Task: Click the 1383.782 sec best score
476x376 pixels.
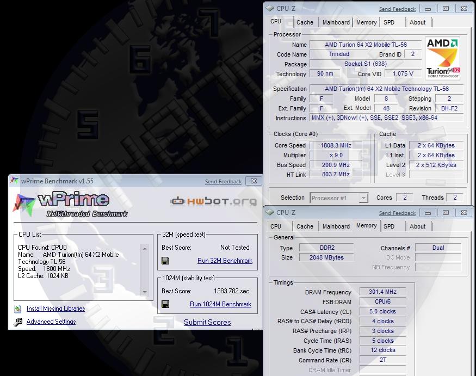Action: 232,291
